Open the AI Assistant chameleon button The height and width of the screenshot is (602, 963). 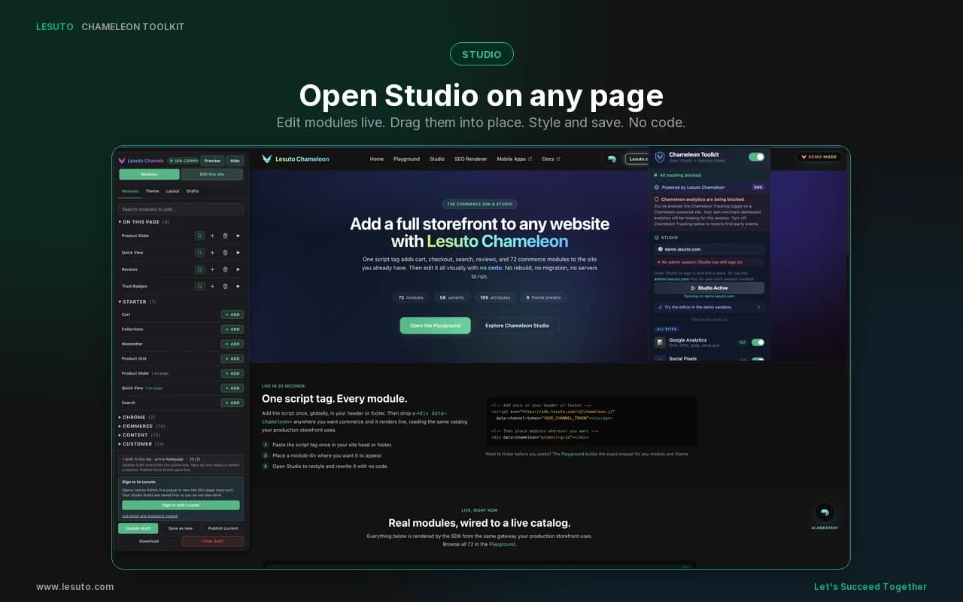(825, 512)
